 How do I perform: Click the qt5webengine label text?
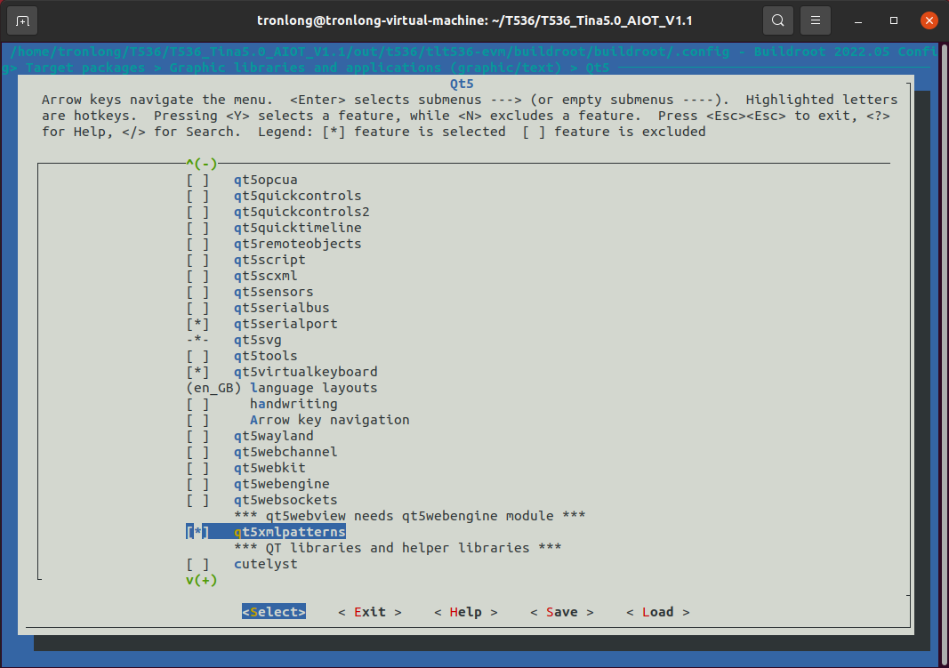pyautogui.click(x=281, y=485)
